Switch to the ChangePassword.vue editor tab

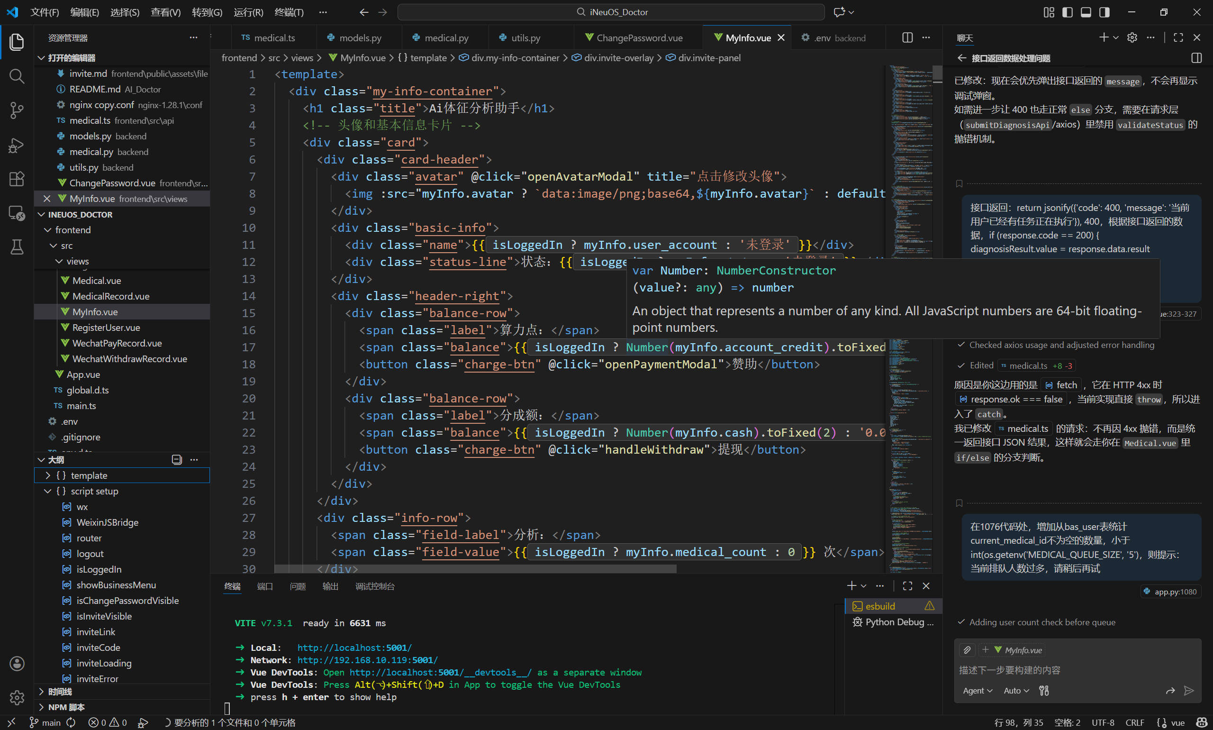(639, 38)
